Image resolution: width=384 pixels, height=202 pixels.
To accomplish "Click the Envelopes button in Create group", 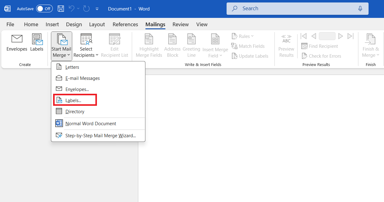I will pyautogui.click(x=17, y=43).
